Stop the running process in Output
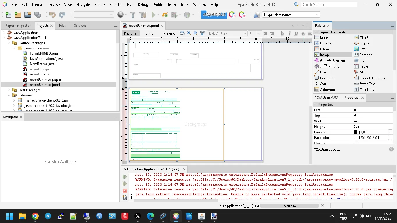Viewport: 397px width, 223px height. [125, 191]
